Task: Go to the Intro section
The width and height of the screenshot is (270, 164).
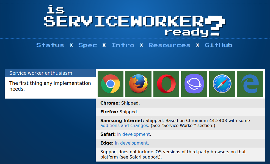Action: [x=123, y=45]
